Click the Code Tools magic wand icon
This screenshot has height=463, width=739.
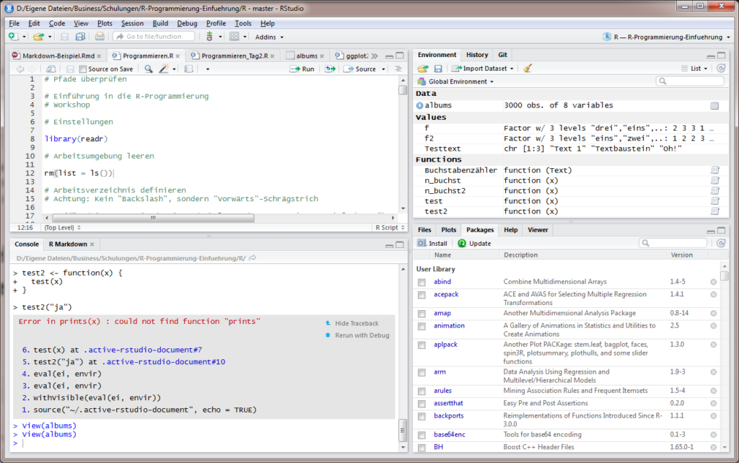(164, 69)
